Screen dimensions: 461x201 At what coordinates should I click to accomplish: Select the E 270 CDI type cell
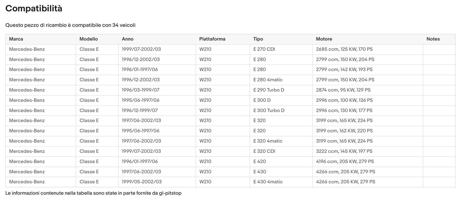pos(264,49)
